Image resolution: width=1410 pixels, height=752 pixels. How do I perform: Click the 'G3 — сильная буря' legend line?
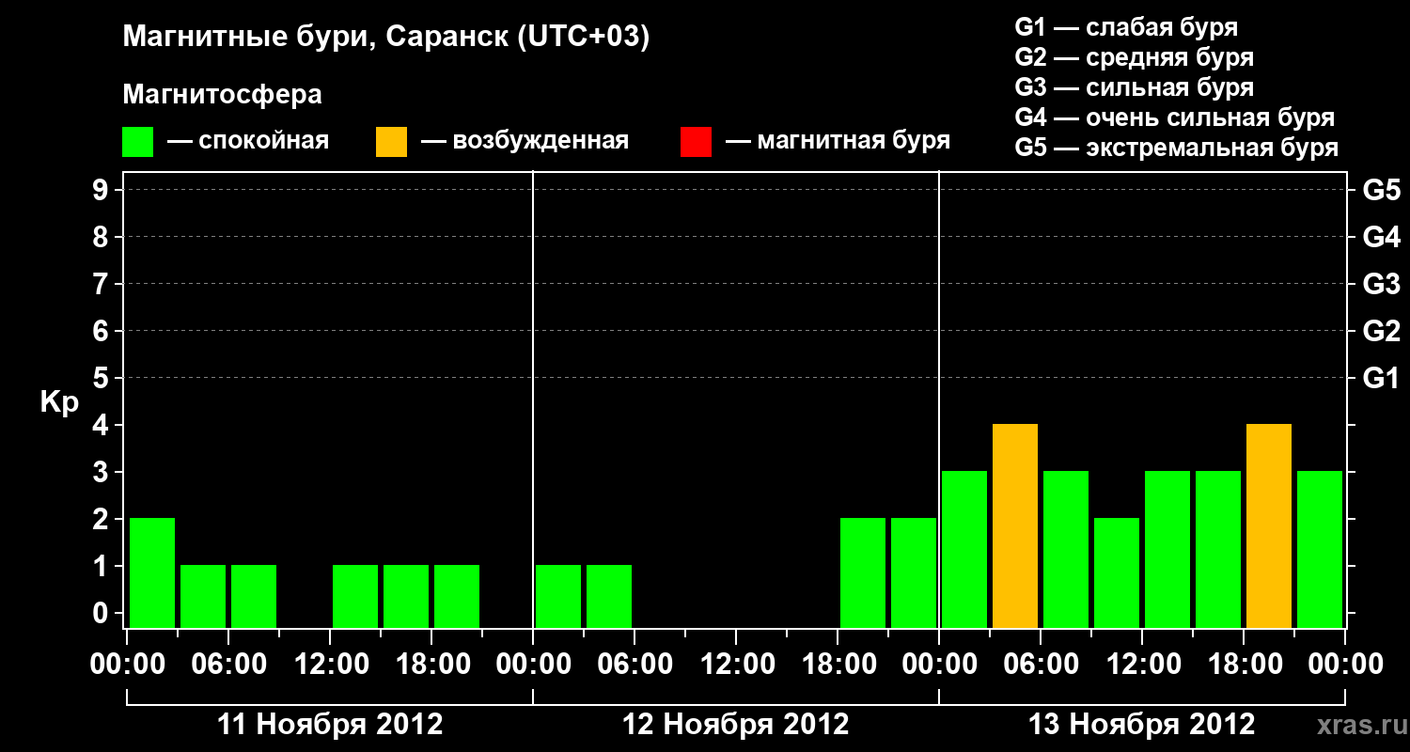pyautogui.click(x=1134, y=87)
